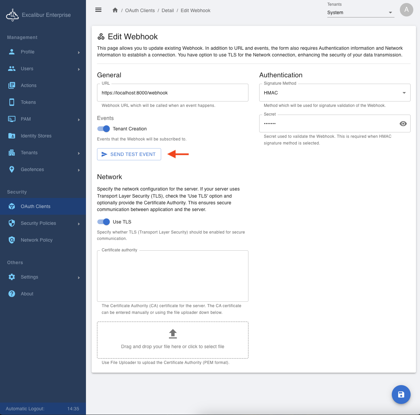420x415 pixels.
Task: Disable the Use TLS switch
Action: 104,222
